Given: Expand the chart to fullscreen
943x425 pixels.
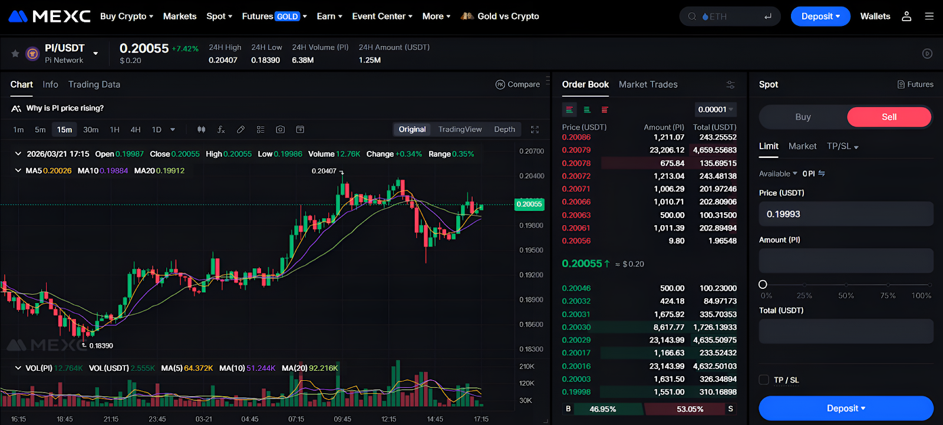Looking at the screenshot, I should [535, 130].
